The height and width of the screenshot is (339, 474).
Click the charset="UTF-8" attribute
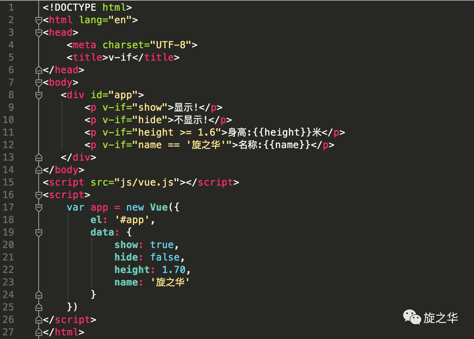[147, 45]
